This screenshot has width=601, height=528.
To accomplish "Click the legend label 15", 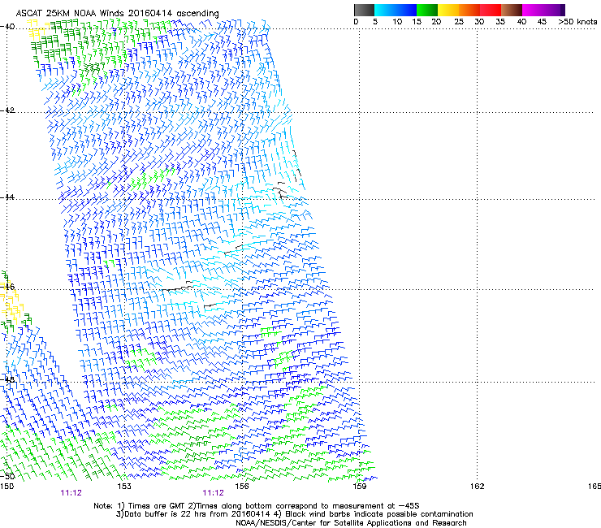I will [x=417, y=22].
